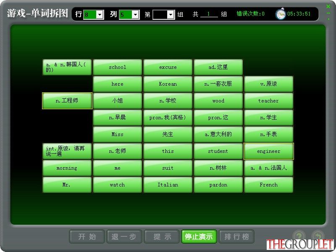Click the return arrow icon
The width and height of the screenshot is (336, 252).
(318, 235)
